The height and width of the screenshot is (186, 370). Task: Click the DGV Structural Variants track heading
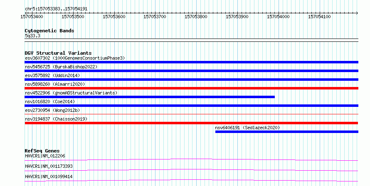pyautogui.click(x=58, y=53)
